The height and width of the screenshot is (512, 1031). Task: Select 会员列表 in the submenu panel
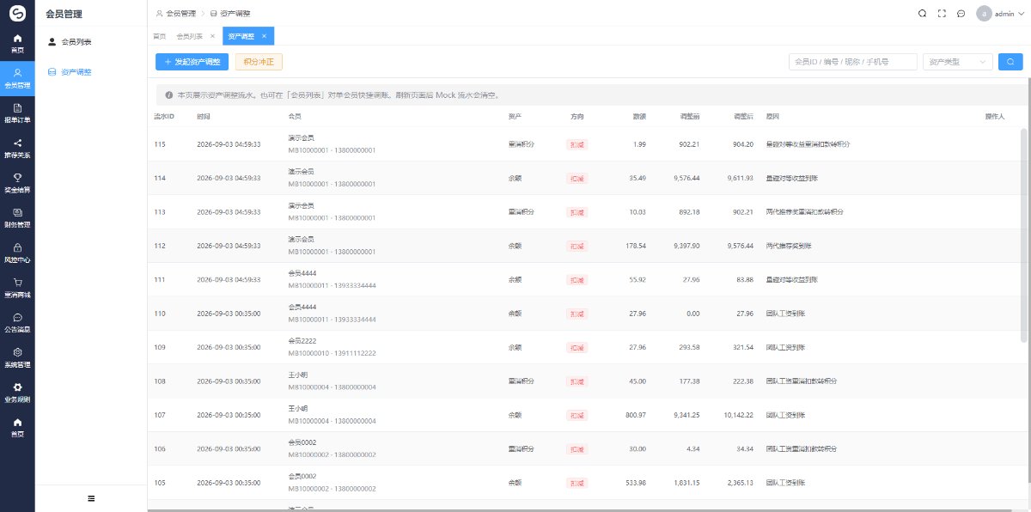coord(91,41)
